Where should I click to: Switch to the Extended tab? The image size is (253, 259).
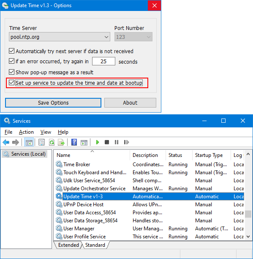click(x=68, y=245)
